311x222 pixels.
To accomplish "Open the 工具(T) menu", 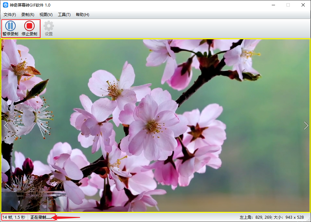I will (x=64, y=15).
